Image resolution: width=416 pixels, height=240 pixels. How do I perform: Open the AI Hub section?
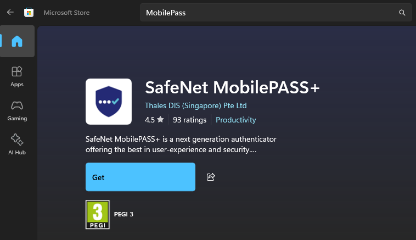pyautogui.click(x=17, y=144)
